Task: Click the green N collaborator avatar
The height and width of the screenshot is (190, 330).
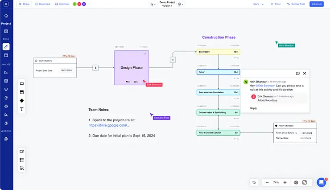Action: point(74,4)
